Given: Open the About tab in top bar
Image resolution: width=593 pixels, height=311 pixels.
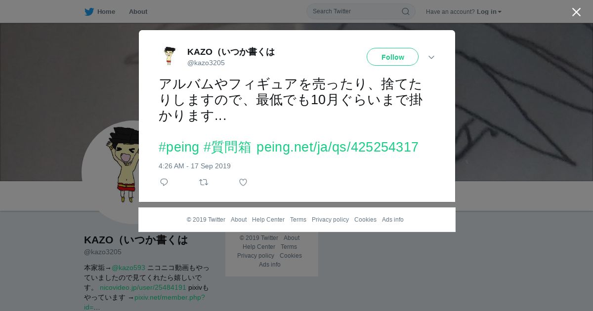Looking at the screenshot, I should (x=138, y=12).
